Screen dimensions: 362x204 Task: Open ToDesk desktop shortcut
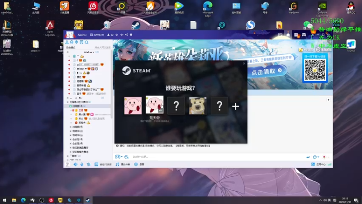[x=351, y=46]
